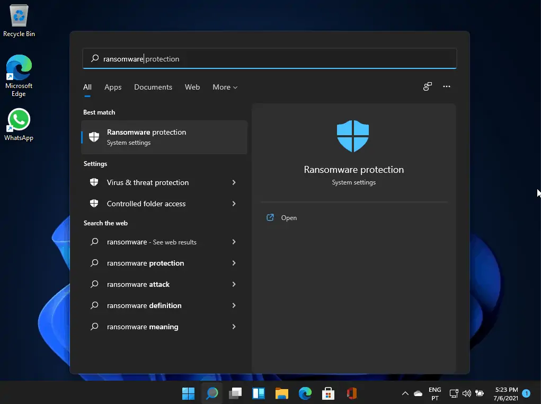Click search icon beside 'ransomware attack'
541x404 pixels.
pyautogui.click(x=94, y=284)
